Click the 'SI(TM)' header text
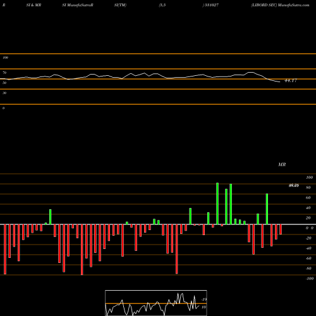The image size is (316, 316). [x=120, y=5]
